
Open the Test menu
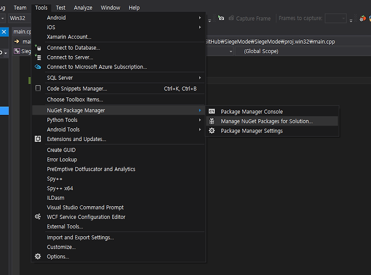click(x=61, y=8)
